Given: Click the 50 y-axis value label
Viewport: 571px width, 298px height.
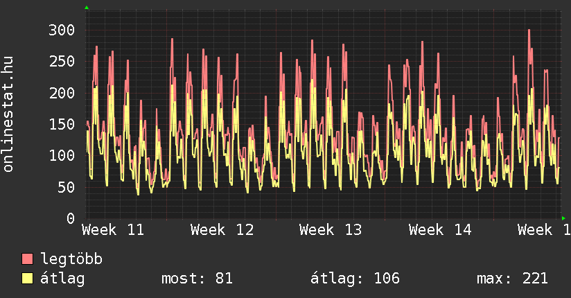Looking at the screenshot, I should (x=66, y=187).
